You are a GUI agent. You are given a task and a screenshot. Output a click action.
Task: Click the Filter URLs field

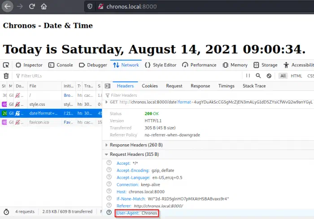(128, 76)
